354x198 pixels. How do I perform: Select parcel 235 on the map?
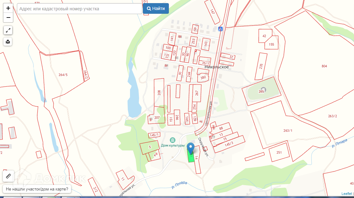(x=261, y=66)
